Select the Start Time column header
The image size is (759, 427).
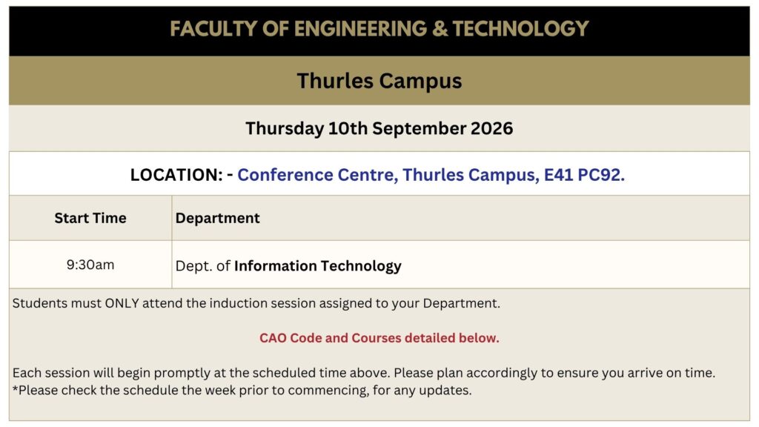click(90, 219)
